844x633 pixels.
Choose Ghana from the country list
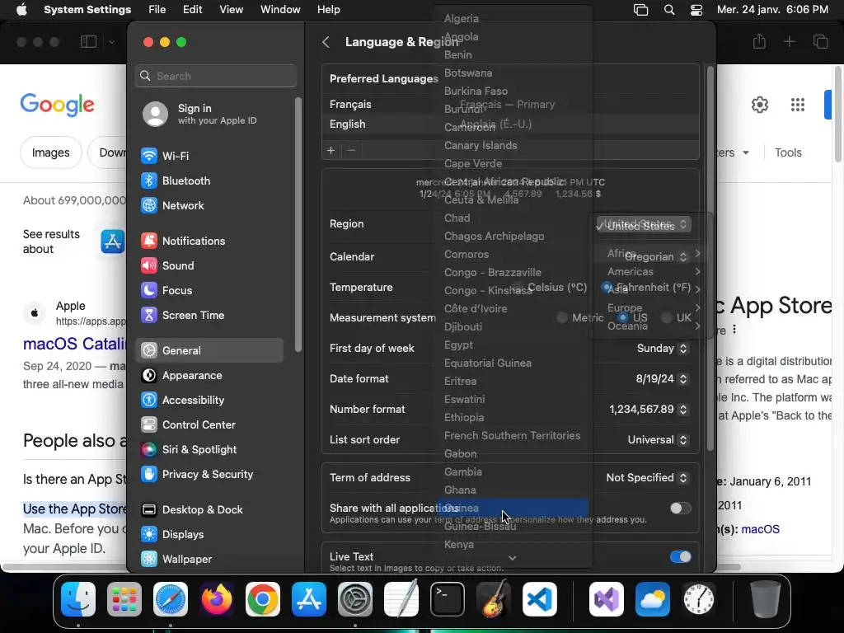512,490
